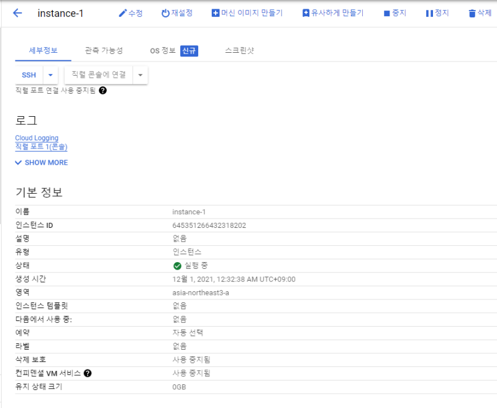Image resolution: width=497 pixels, height=408 pixels.
Task: Click the 유사하게 만들기 icon
Action: click(306, 13)
